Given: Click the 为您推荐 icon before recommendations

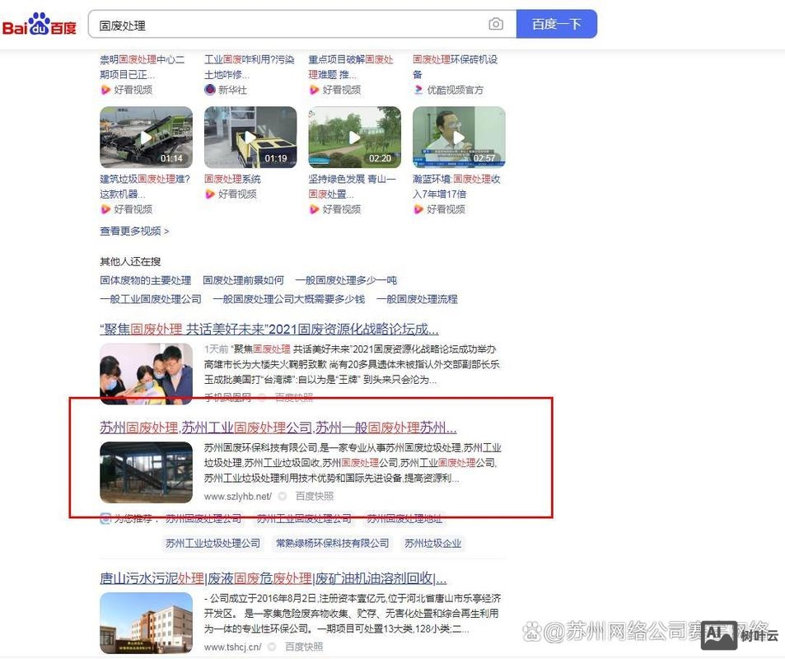Looking at the screenshot, I should pos(105,518).
